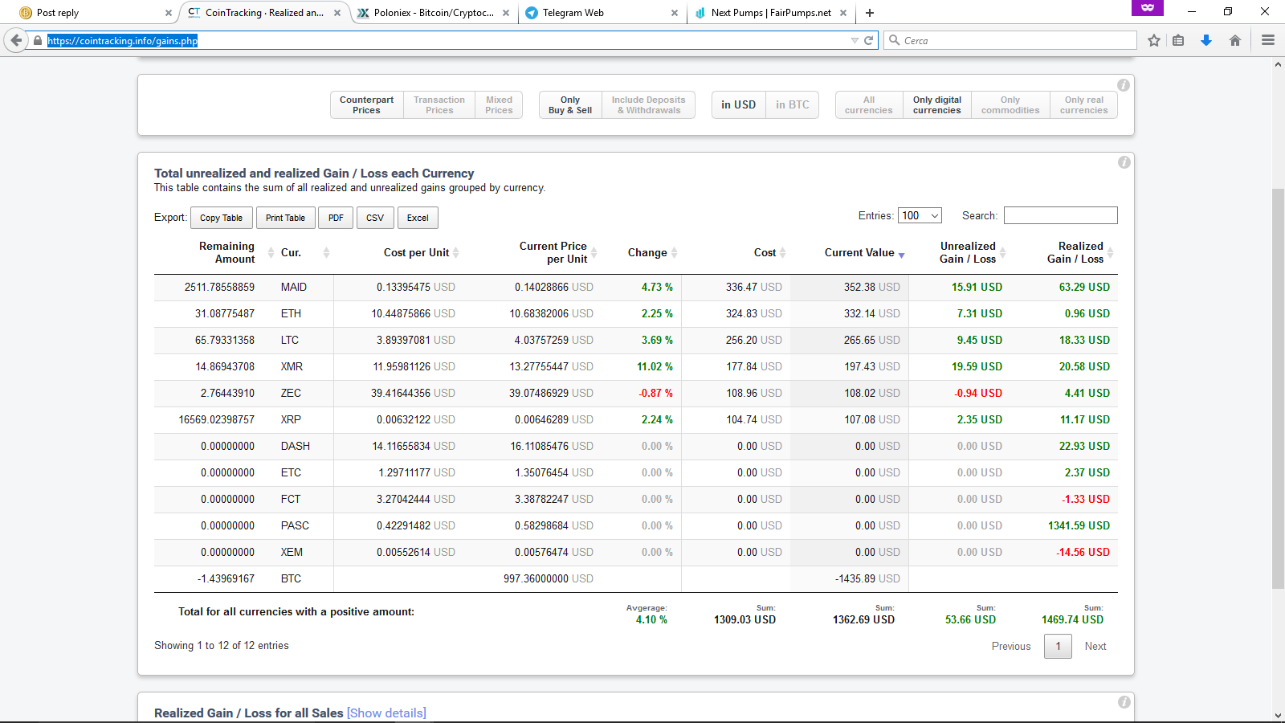Image resolution: width=1285 pixels, height=723 pixels.
Task: Switch to the Telegram Web tab
Action: 601,13
